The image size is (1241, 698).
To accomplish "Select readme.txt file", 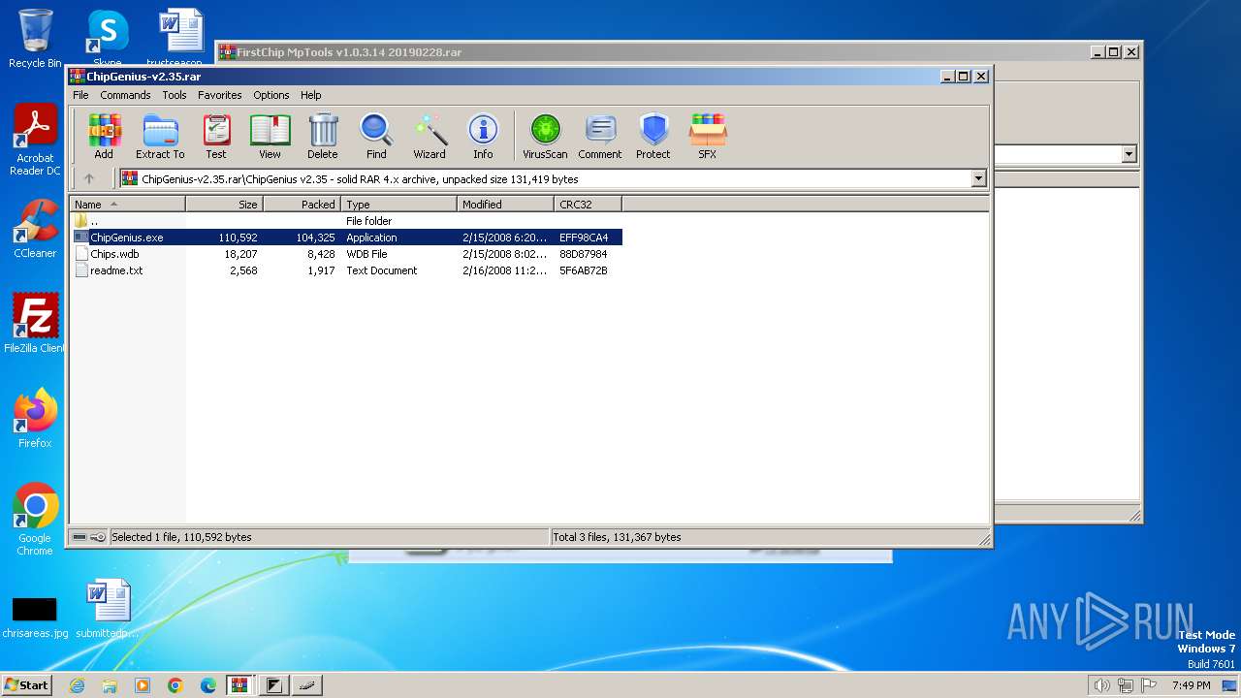I will pyautogui.click(x=346, y=270).
